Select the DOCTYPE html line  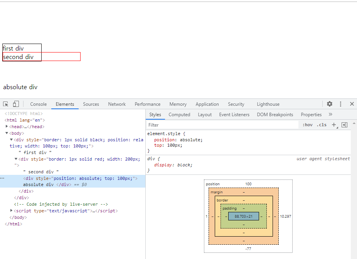click(x=24, y=113)
